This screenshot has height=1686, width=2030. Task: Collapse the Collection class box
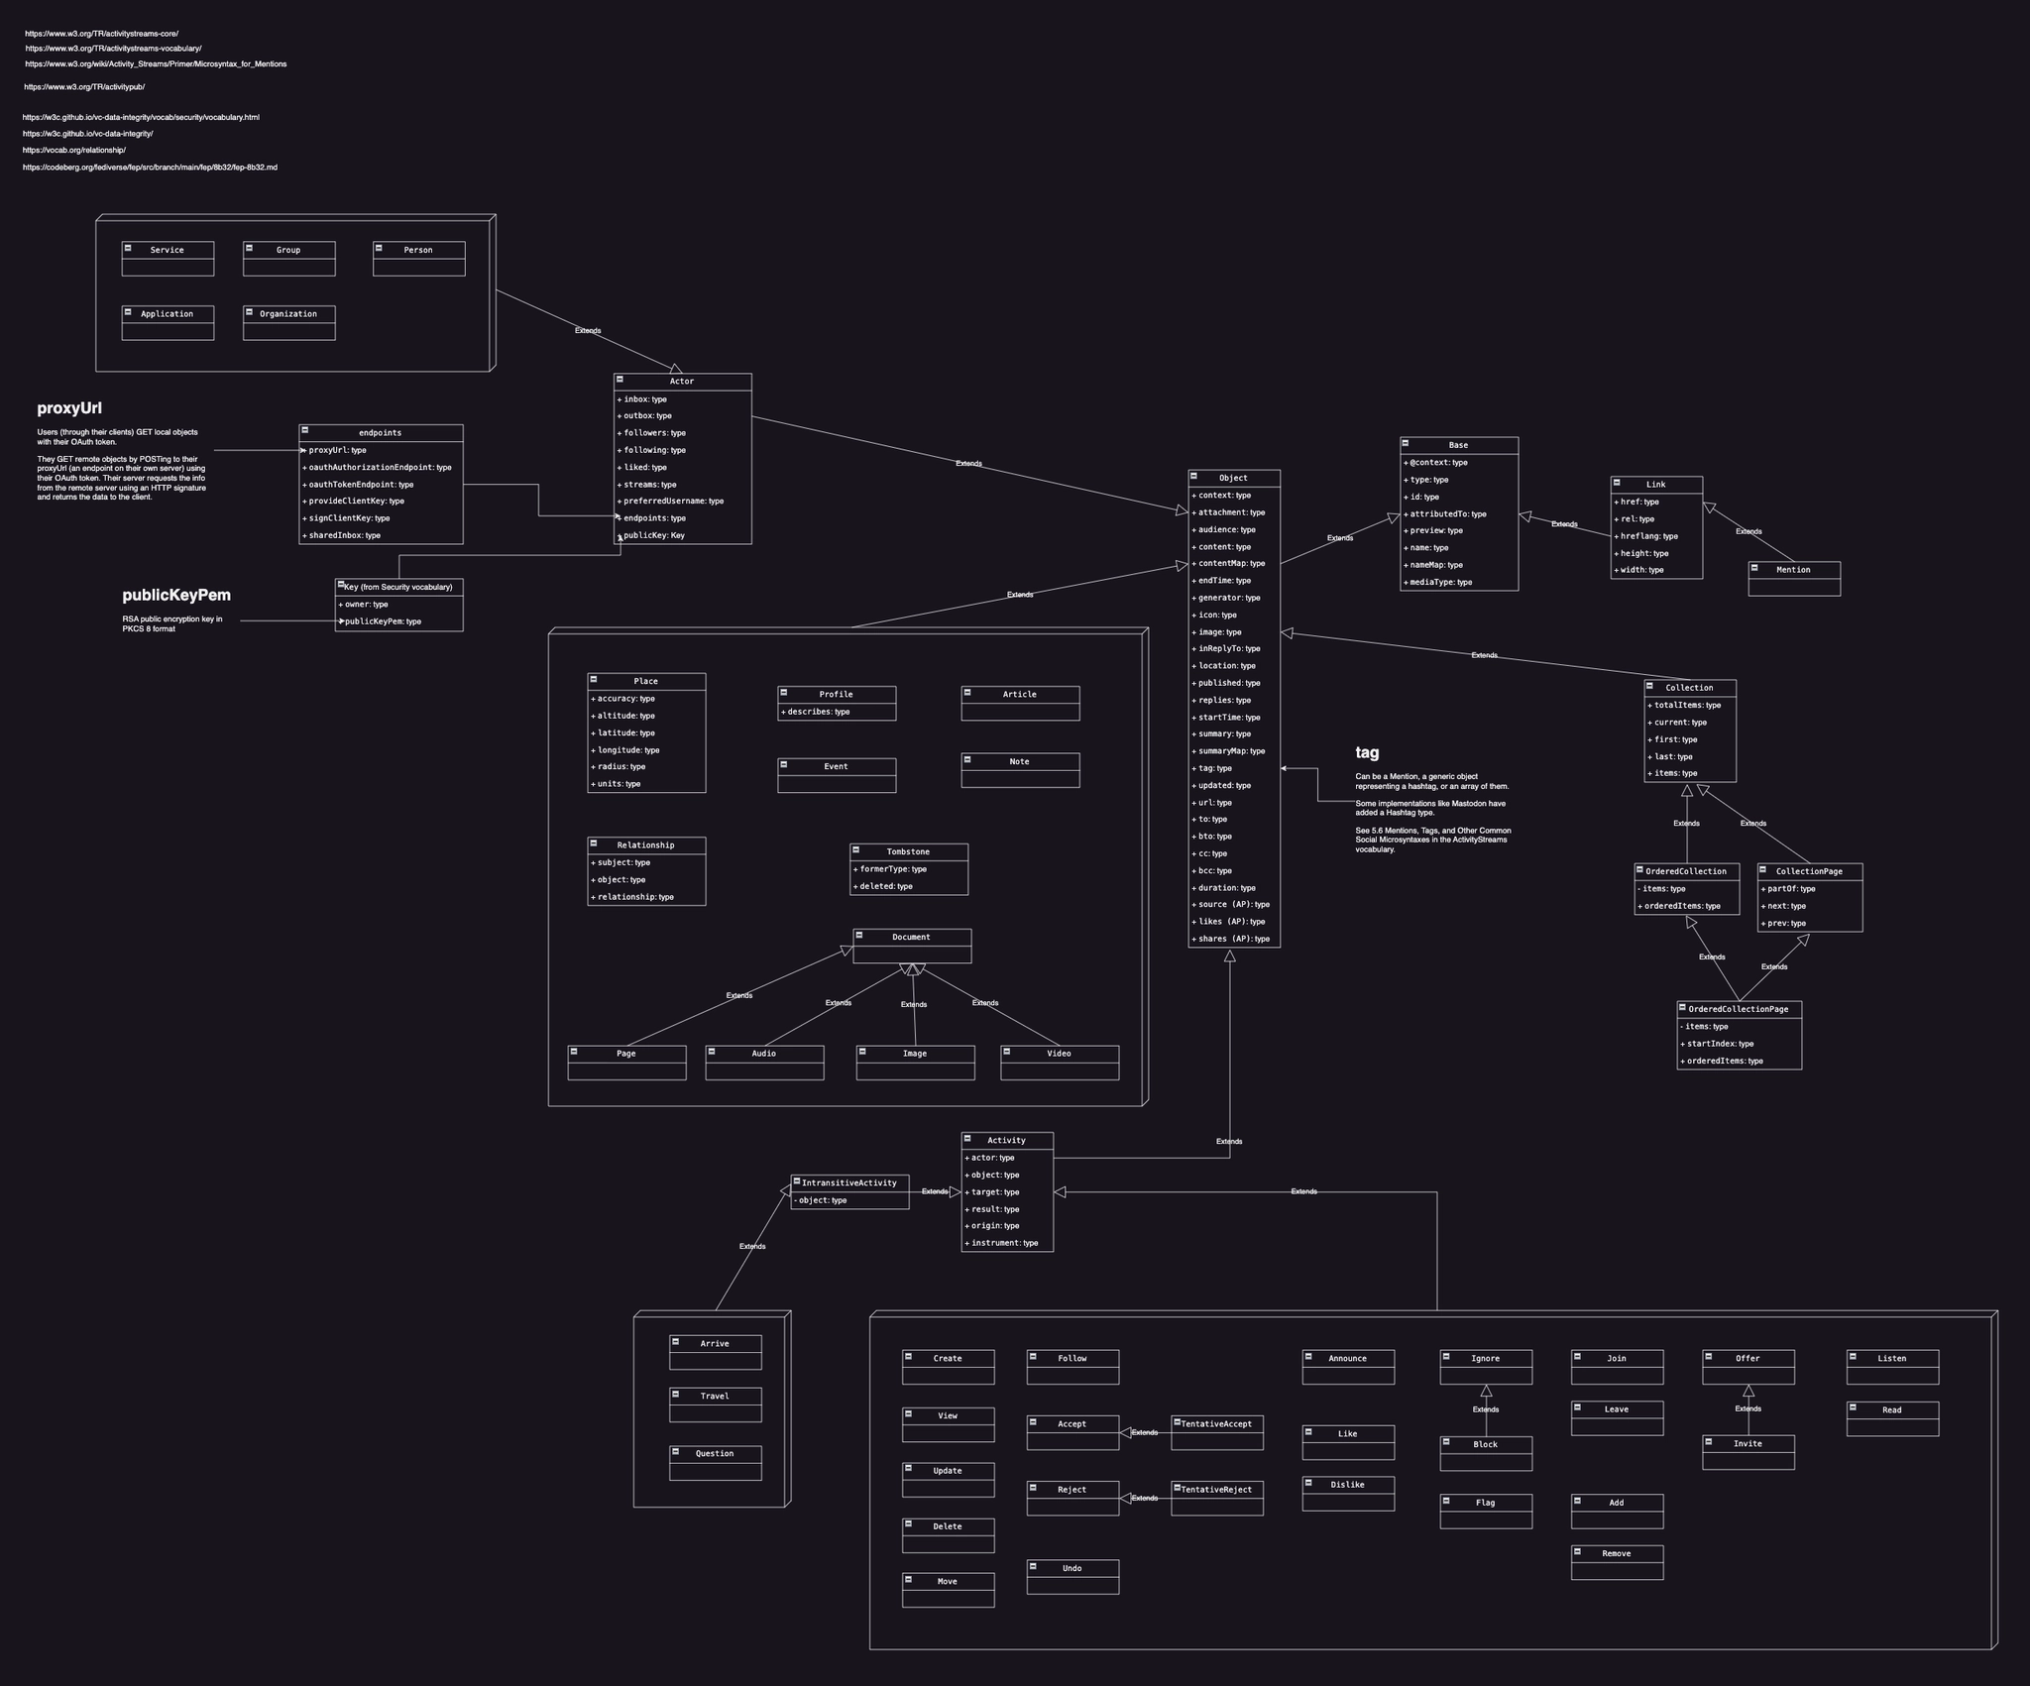point(1650,686)
